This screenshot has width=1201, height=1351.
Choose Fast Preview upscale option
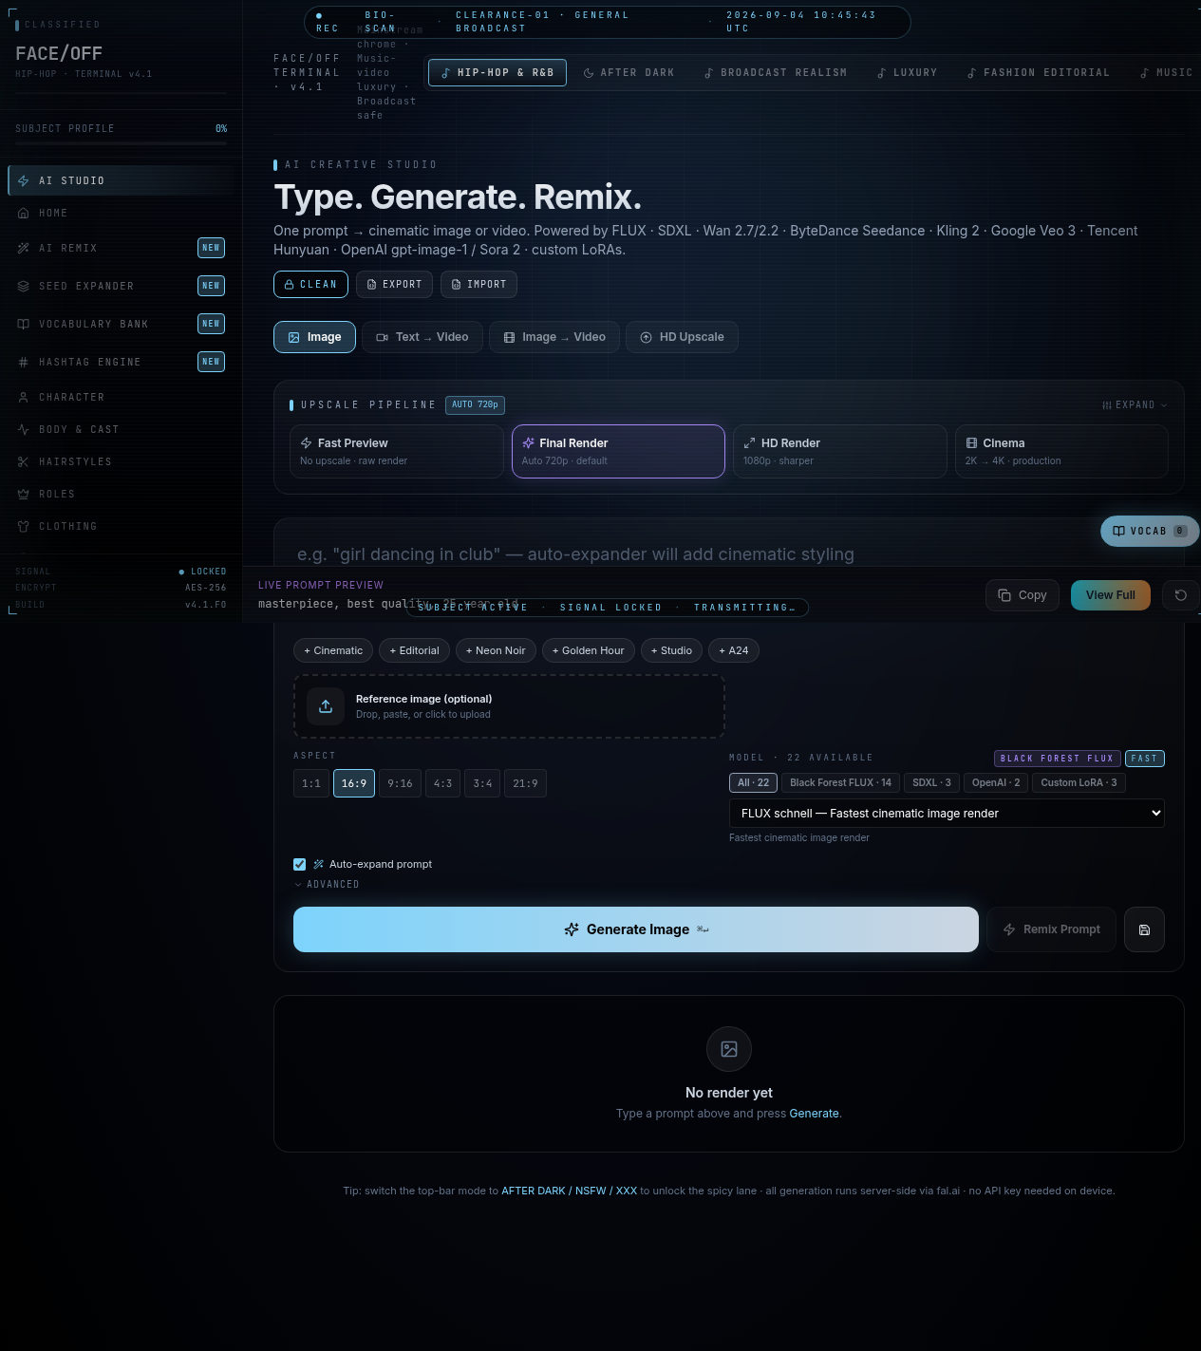coord(397,451)
